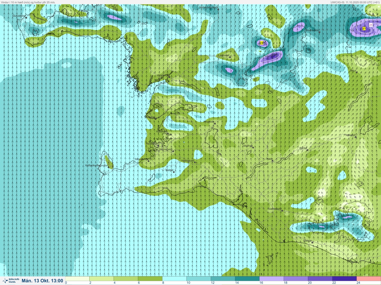Click the Steinar station marker

click(x=312, y=242)
